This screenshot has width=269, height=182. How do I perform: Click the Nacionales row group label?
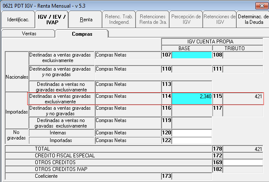click(17, 77)
